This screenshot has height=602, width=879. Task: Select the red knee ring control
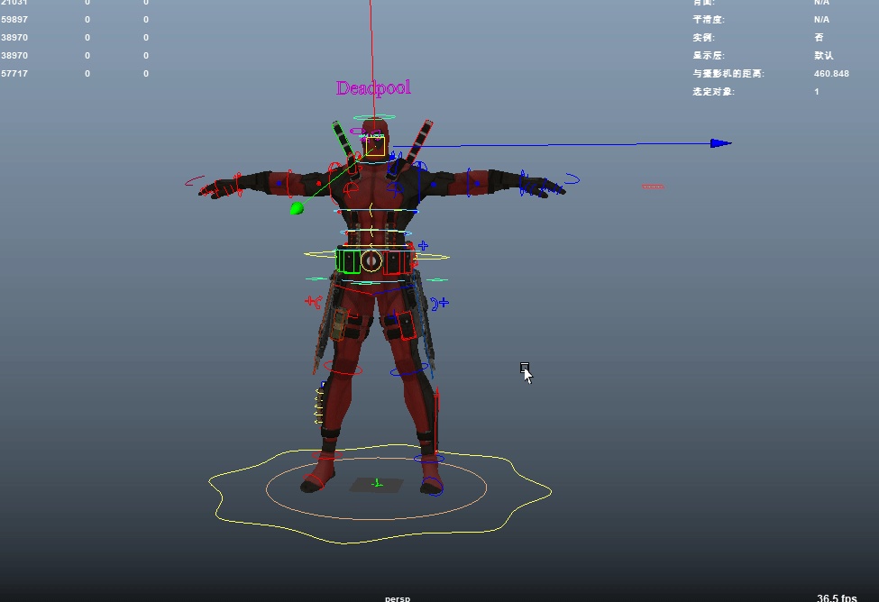[343, 369]
